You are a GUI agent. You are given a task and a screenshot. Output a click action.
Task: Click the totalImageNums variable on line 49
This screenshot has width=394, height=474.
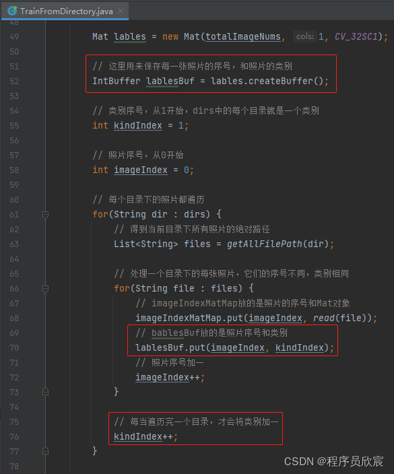point(243,36)
